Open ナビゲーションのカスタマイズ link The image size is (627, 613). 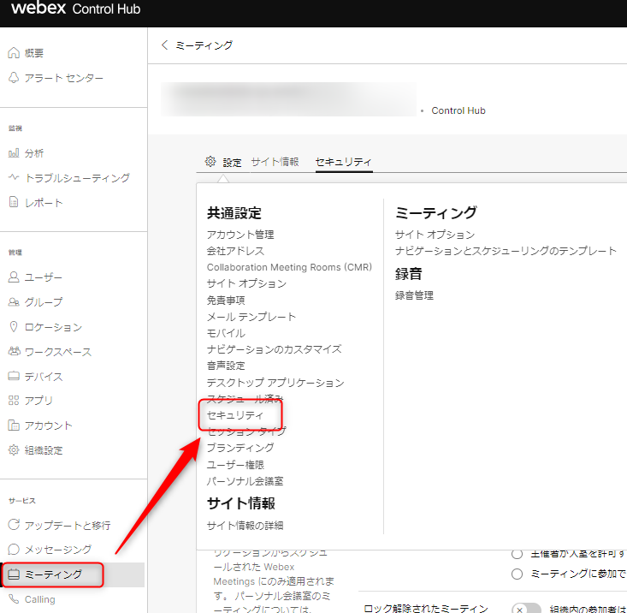click(x=275, y=349)
